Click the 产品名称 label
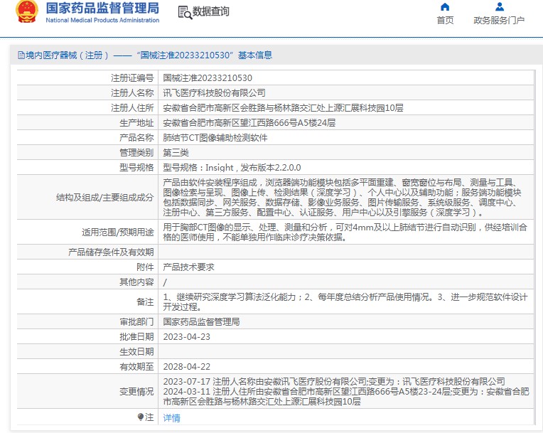Viewport: 543px width, 433px height. pyautogui.click(x=136, y=137)
